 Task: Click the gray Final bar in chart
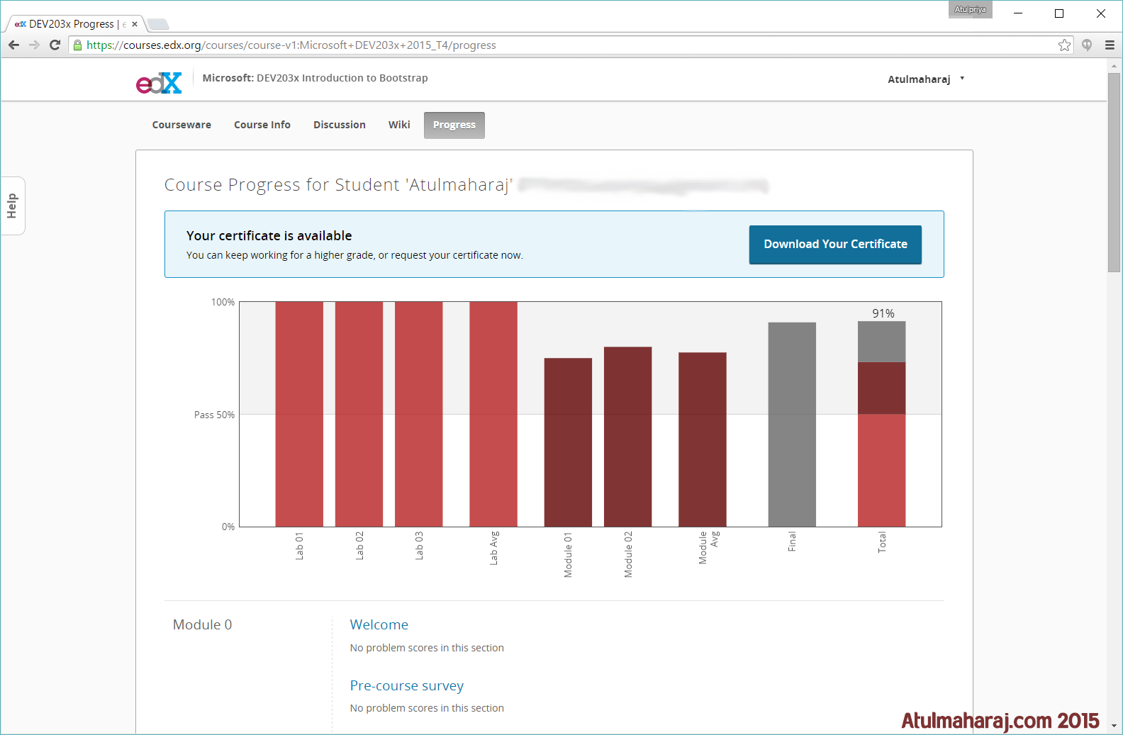(792, 425)
